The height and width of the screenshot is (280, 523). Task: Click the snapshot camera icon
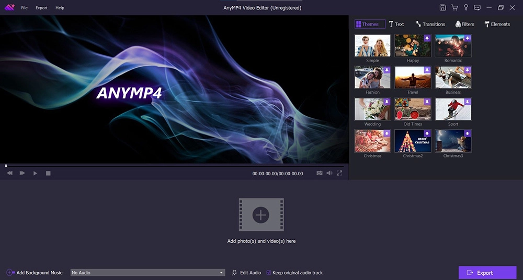[x=319, y=173]
